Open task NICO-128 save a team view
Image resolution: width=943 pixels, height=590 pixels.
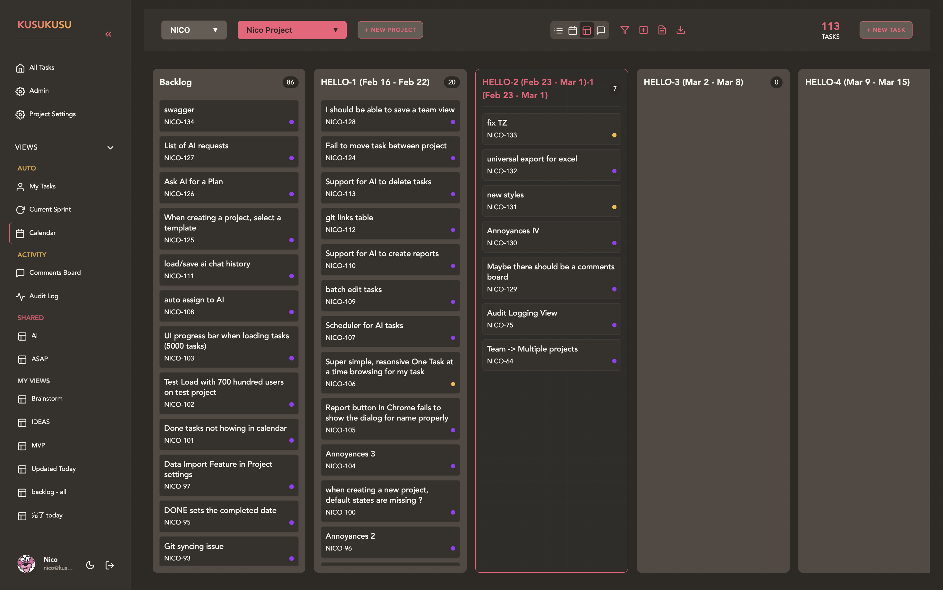390,116
